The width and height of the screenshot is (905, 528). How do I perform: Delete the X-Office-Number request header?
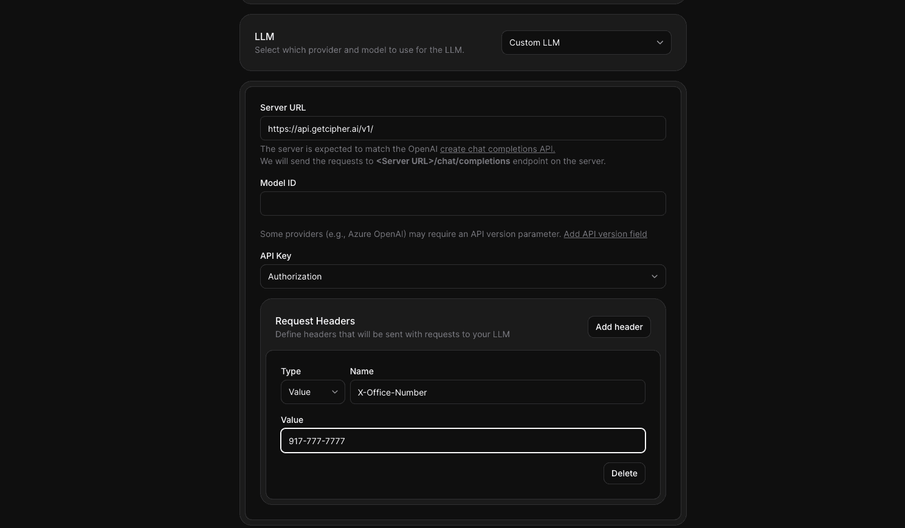tap(624, 473)
